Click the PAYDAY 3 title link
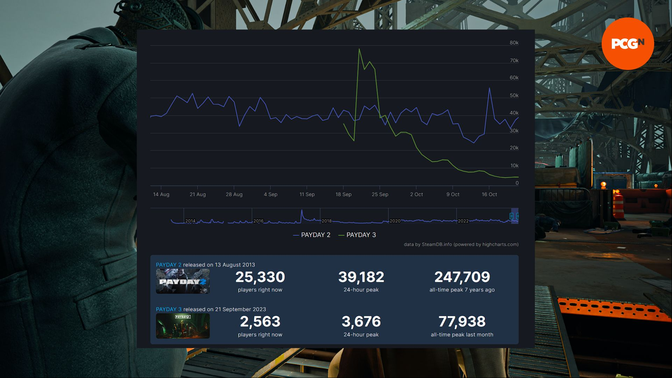The image size is (672, 378). point(169,309)
